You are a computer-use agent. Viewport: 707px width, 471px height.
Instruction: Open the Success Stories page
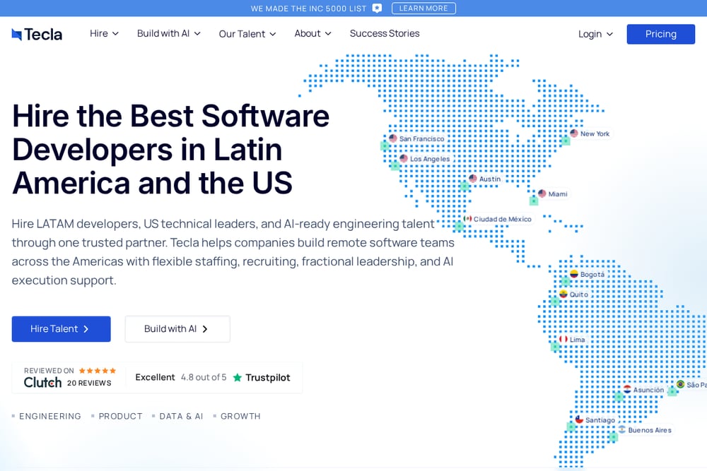[x=385, y=33]
